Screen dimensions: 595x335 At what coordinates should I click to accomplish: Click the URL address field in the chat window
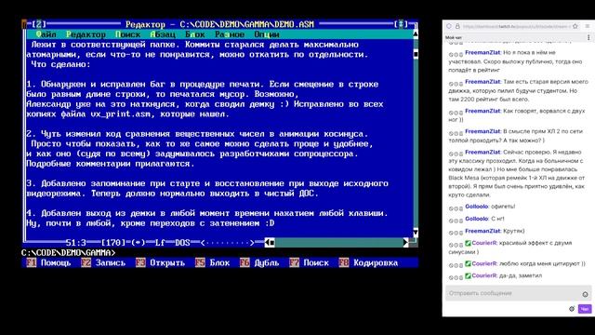click(x=516, y=26)
